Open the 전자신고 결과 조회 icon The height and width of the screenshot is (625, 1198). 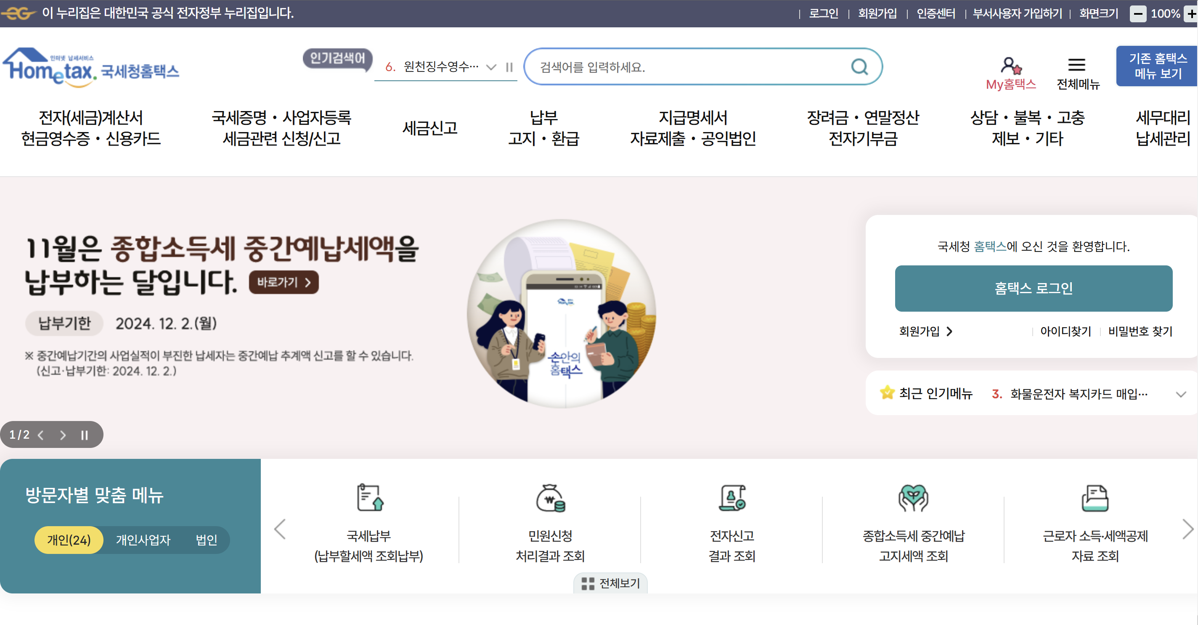(732, 498)
